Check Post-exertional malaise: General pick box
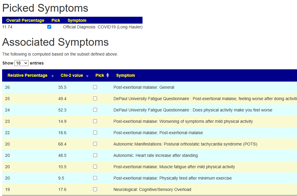 pyautogui.click(x=95, y=87)
